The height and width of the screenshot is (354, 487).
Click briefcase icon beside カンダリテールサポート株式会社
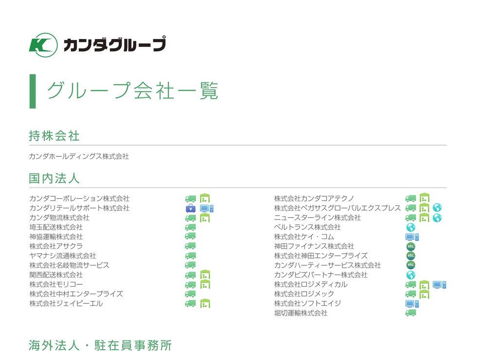tap(191, 208)
